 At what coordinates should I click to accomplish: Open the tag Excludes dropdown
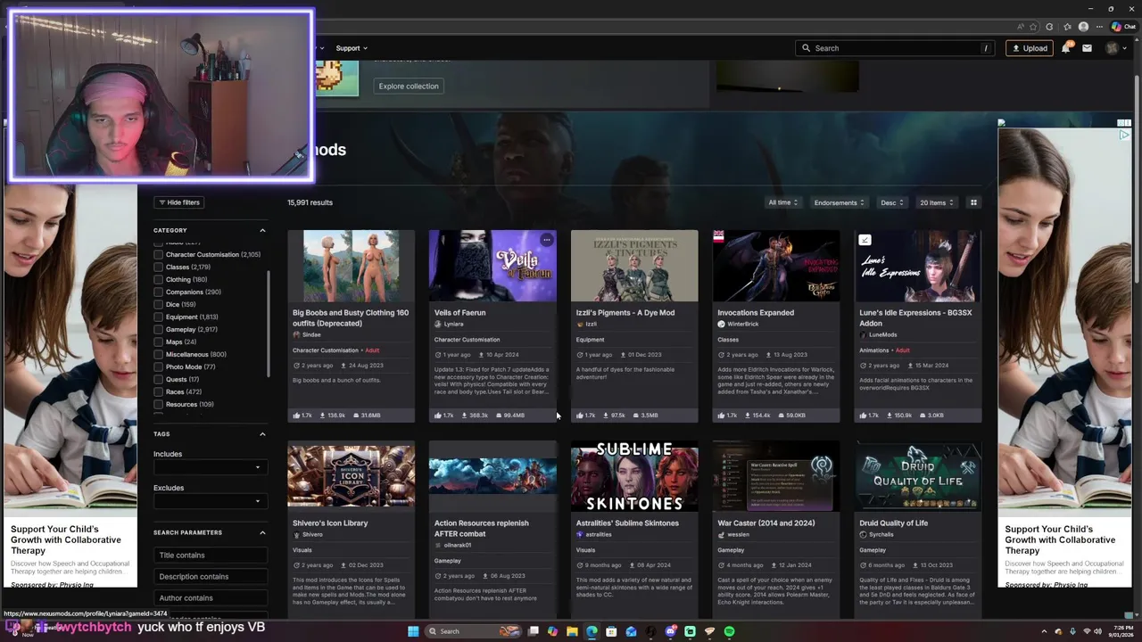point(210,501)
